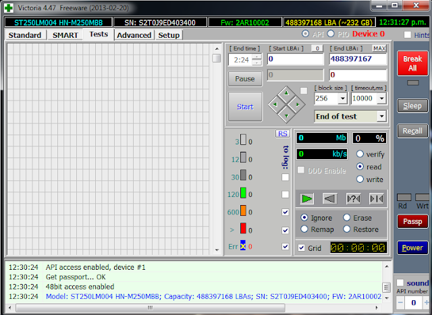The height and width of the screenshot is (315, 432).
Task: Switch to the SMART tab
Action: click(65, 35)
